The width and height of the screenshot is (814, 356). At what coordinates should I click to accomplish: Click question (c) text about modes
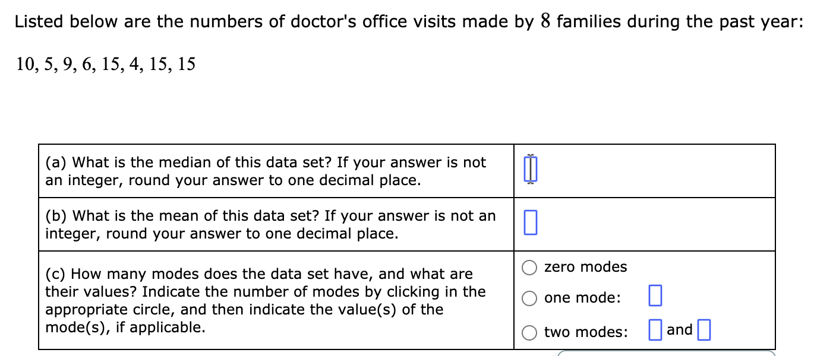click(266, 300)
